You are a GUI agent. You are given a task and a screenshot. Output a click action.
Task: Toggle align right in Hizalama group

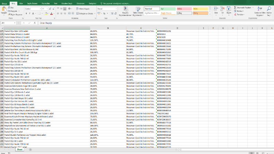[65, 13]
